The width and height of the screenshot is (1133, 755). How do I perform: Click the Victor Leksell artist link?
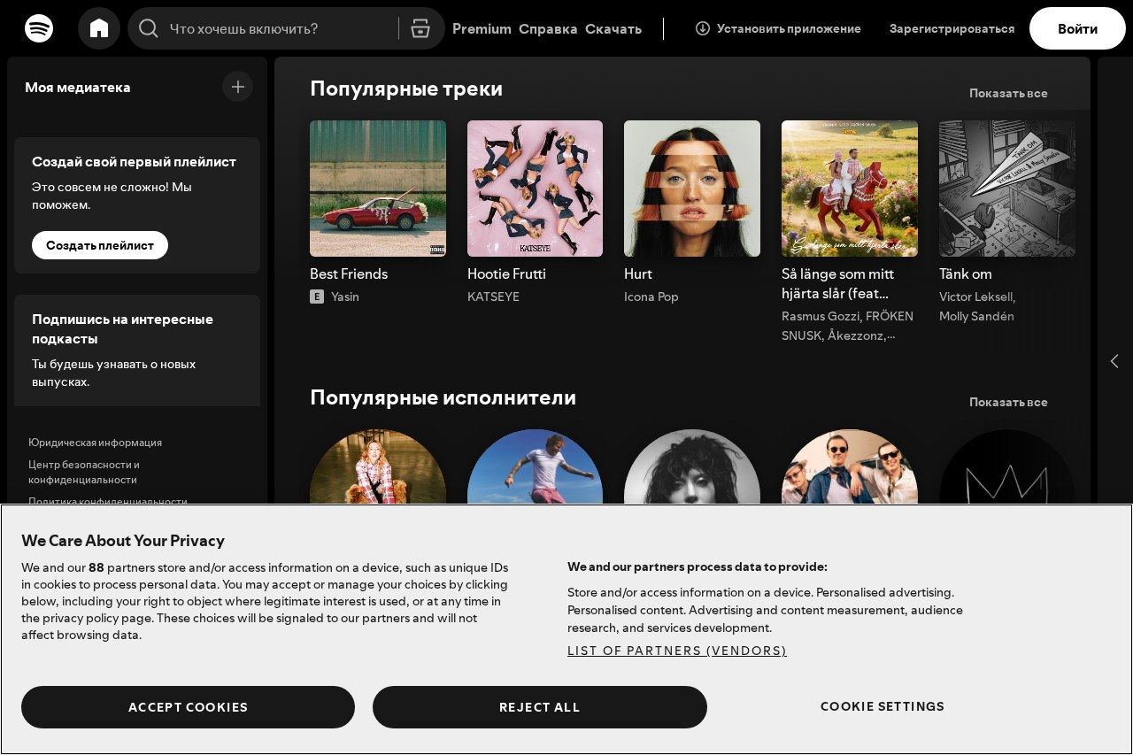tap(975, 297)
